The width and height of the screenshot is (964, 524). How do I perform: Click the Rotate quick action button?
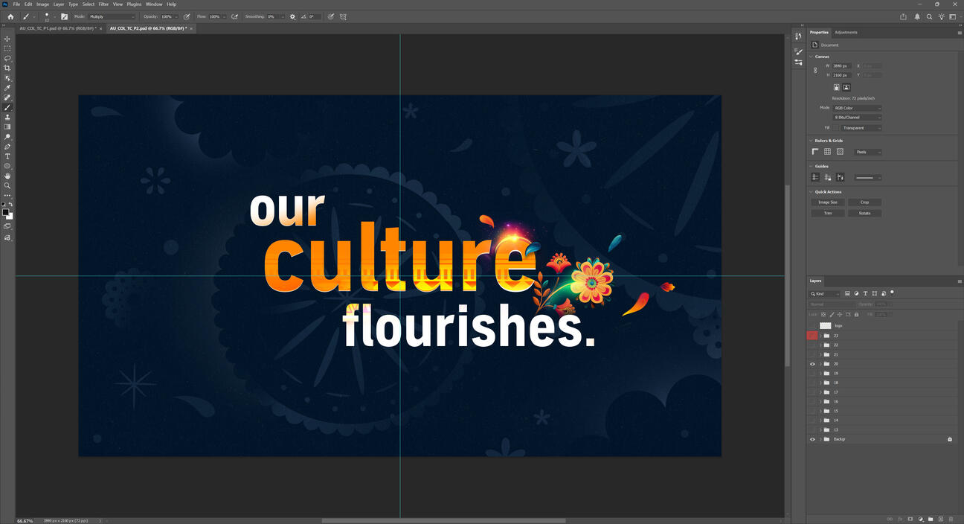tap(864, 214)
